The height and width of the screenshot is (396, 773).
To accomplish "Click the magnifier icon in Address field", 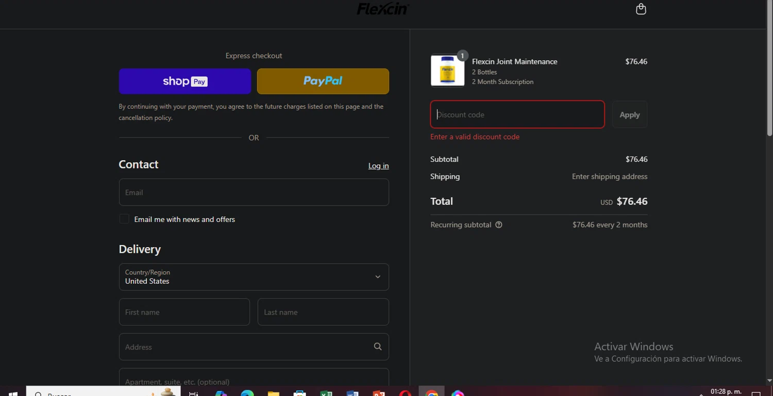I will [378, 347].
